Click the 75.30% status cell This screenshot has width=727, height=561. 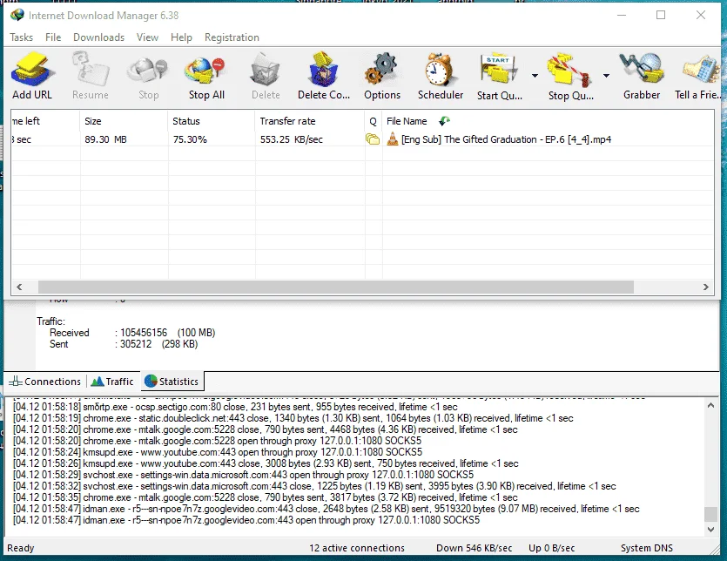pyautogui.click(x=190, y=139)
